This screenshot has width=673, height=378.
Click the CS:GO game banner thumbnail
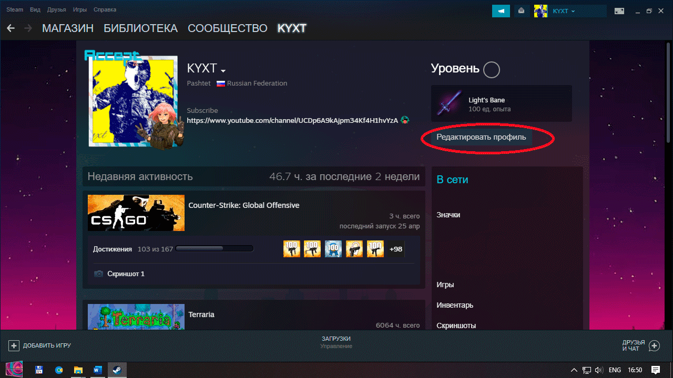click(136, 213)
